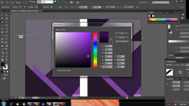189x106 pixels.
Task: Select the Magic Wand tool
Action: click(2, 19)
